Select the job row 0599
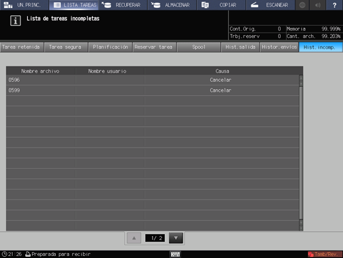 [153, 90]
